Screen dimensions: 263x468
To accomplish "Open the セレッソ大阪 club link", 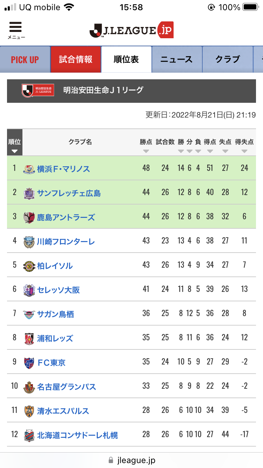I will 59,290.
